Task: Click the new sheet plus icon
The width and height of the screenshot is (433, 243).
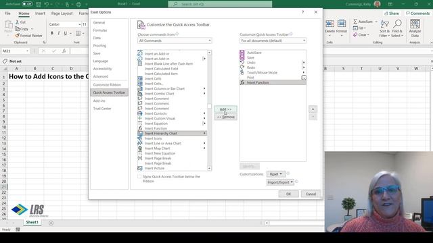Action: click(x=51, y=223)
